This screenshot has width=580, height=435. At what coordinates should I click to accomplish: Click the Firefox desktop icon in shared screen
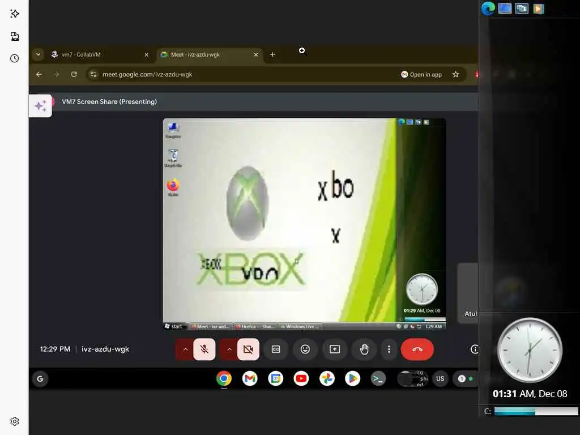tap(173, 187)
